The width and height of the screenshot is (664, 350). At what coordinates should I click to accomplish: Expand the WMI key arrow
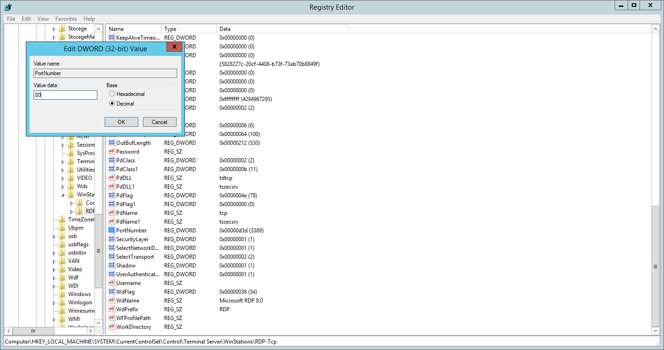pos(54,319)
